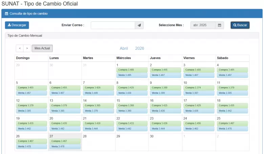264x154 pixels.
Task: Click the Descargar download button
Action: click(17, 25)
